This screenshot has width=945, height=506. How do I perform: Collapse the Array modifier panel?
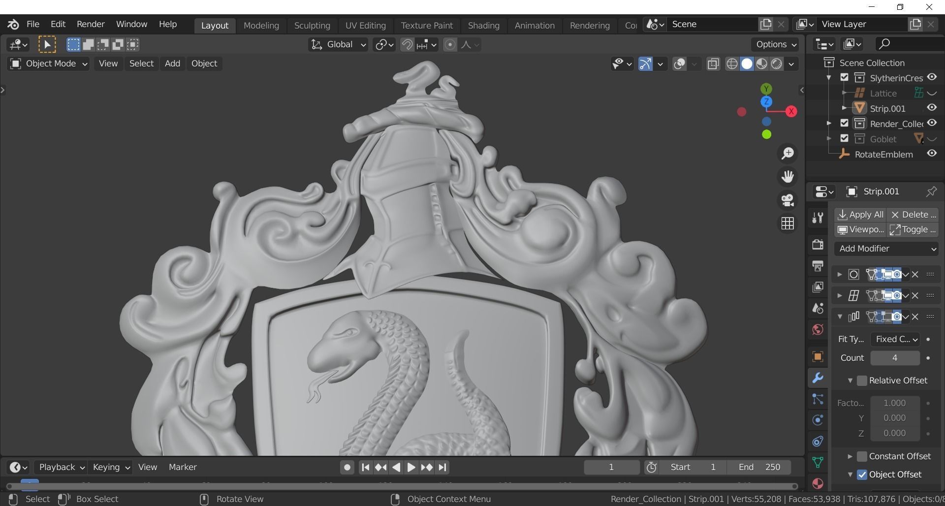pyautogui.click(x=840, y=316)
